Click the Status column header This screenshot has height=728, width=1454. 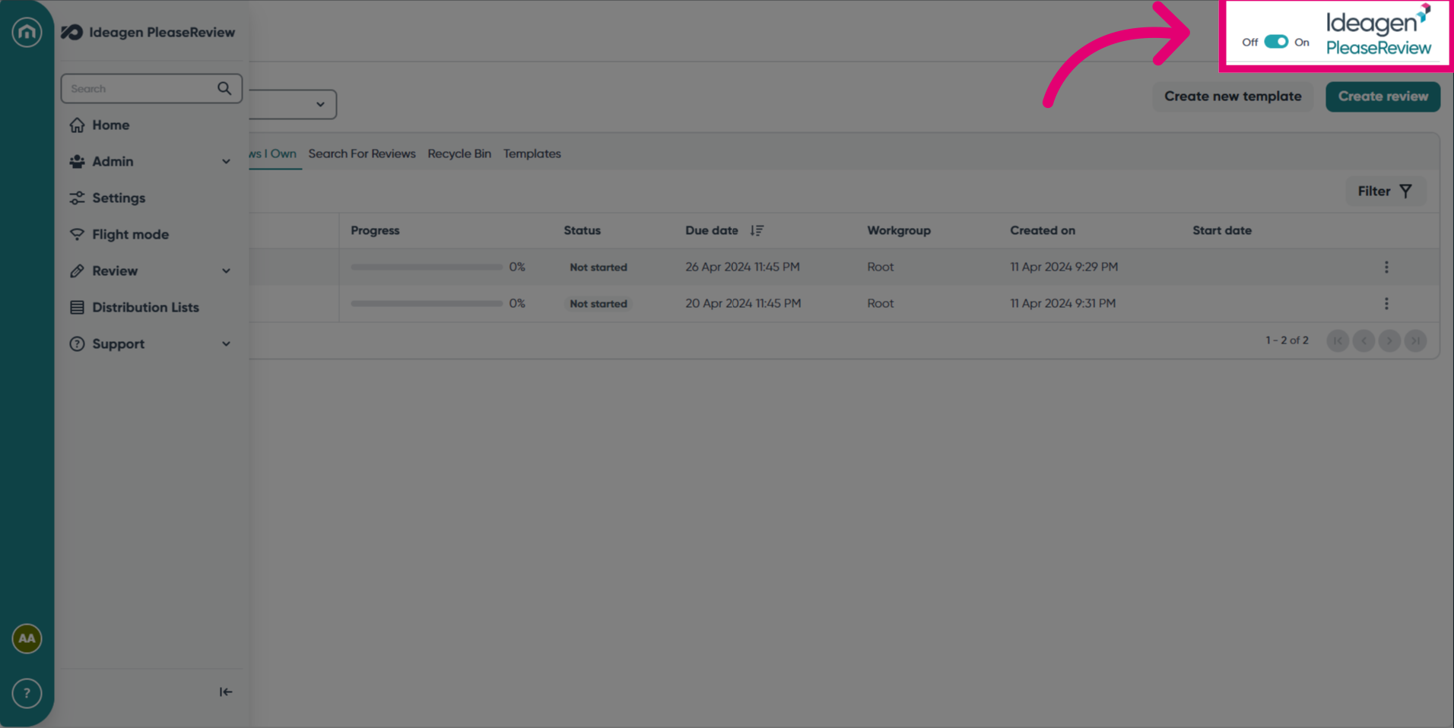582,230
